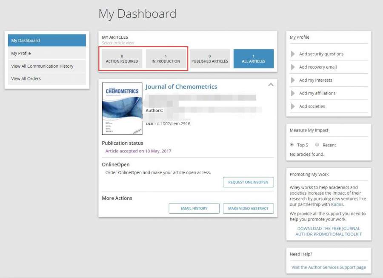Click Add societies text

tap(312, 106)
